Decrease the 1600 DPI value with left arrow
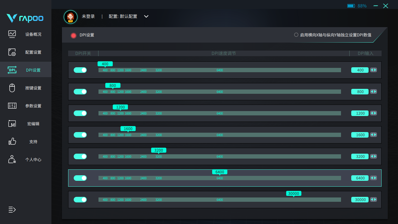398x224 pixels. point(372,135)
